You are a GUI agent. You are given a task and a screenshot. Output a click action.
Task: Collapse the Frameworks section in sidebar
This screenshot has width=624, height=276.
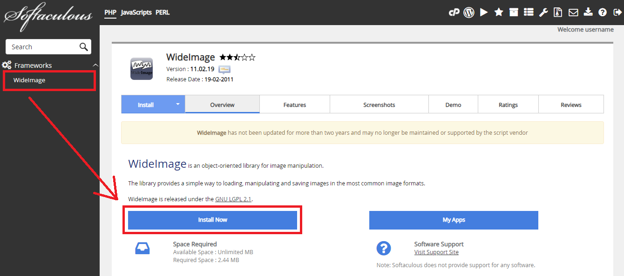click(x=95, y=65)
